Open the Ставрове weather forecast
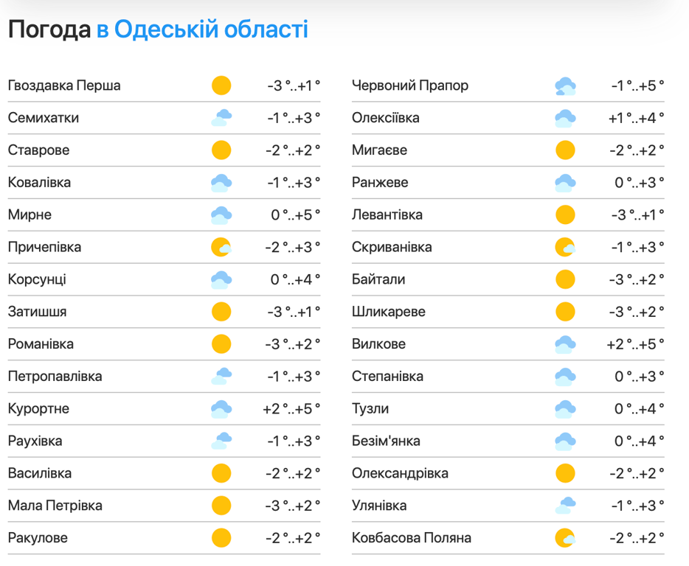The height and width of the screenshot is (566, 689). click(39, 150)
